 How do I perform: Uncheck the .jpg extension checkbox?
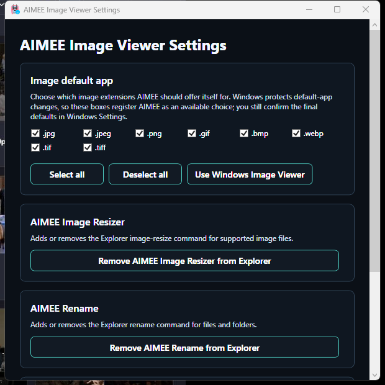coord(35,134)
